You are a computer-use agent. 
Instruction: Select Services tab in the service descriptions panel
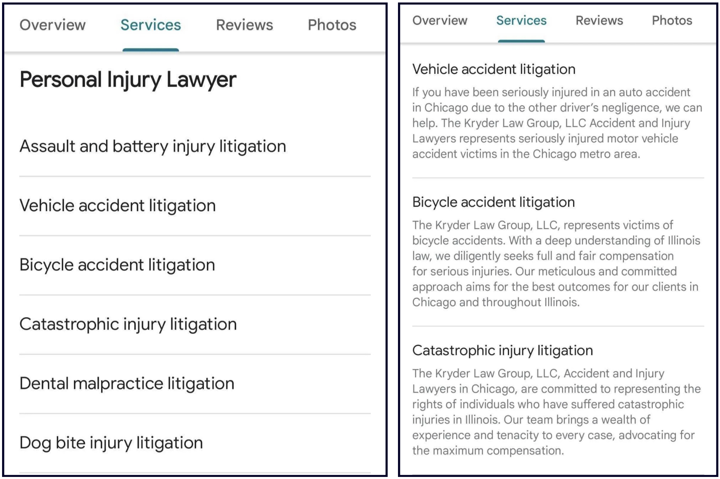coord(521,21)
